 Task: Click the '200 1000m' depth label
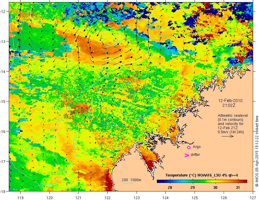click(x=132, y=180)
